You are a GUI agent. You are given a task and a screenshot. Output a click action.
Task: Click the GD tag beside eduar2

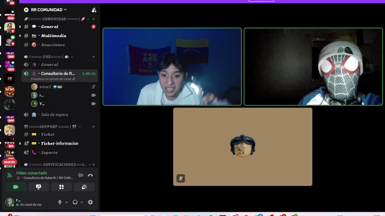pos(57,87)
